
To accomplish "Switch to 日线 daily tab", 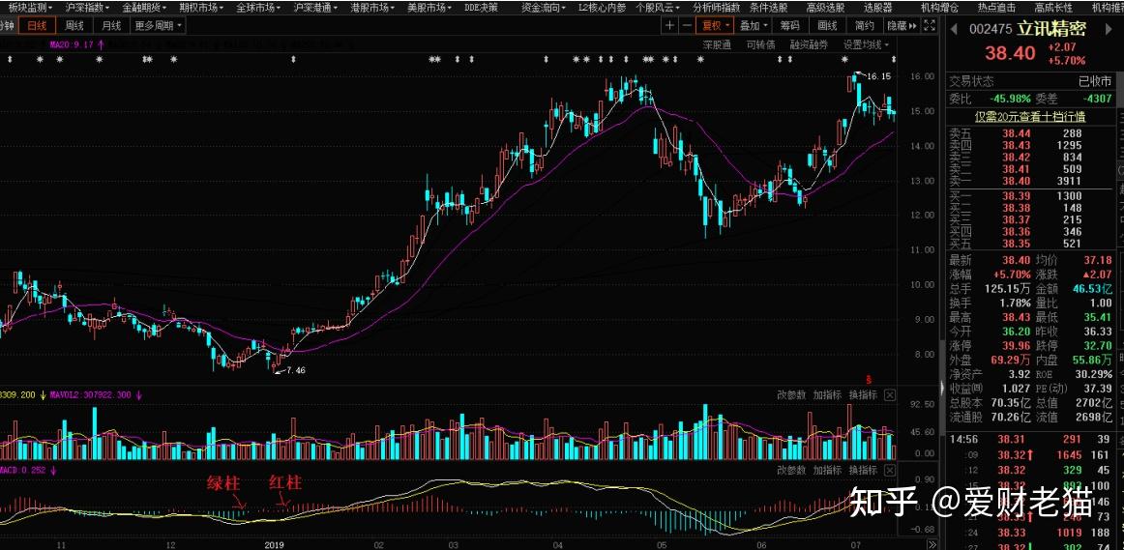I will pyautogui.click(x=37, y=26).
